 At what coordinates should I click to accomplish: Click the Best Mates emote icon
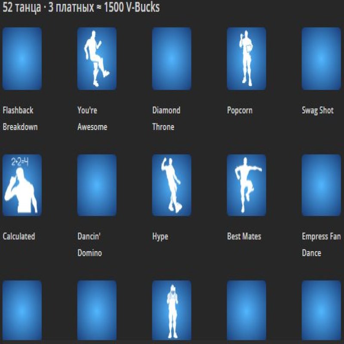click(246, 185)
